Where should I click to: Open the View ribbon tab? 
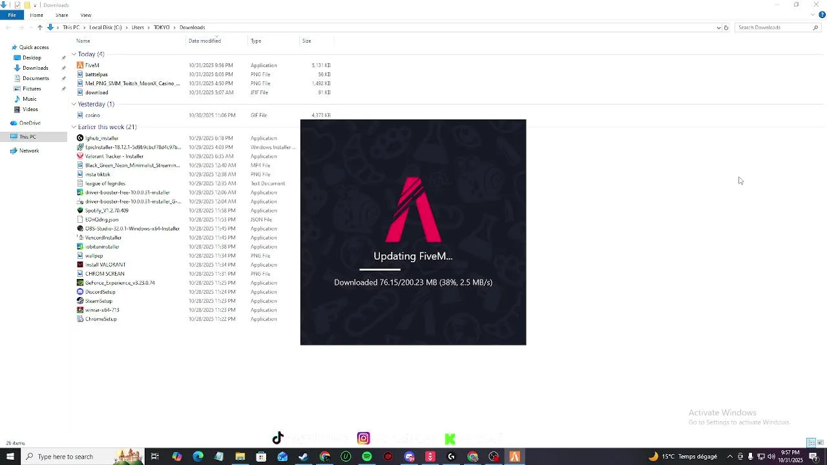(86, 15)
